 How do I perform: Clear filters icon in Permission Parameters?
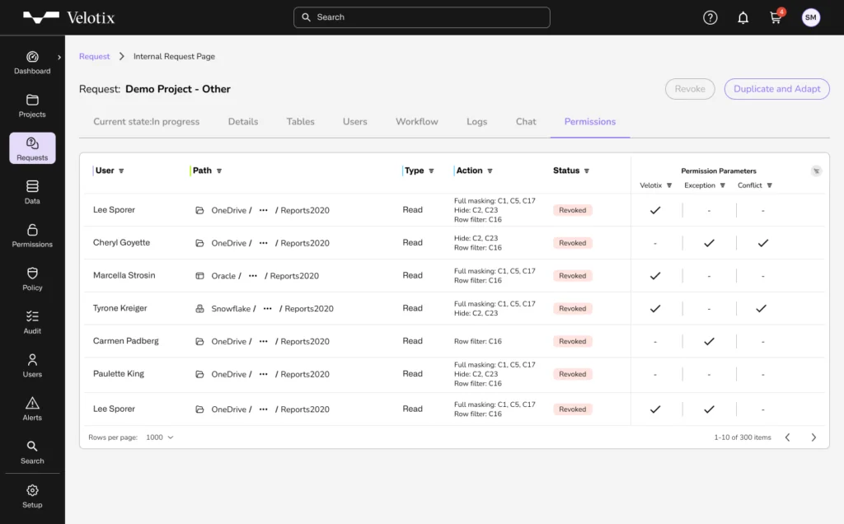(x=817, y=171)
